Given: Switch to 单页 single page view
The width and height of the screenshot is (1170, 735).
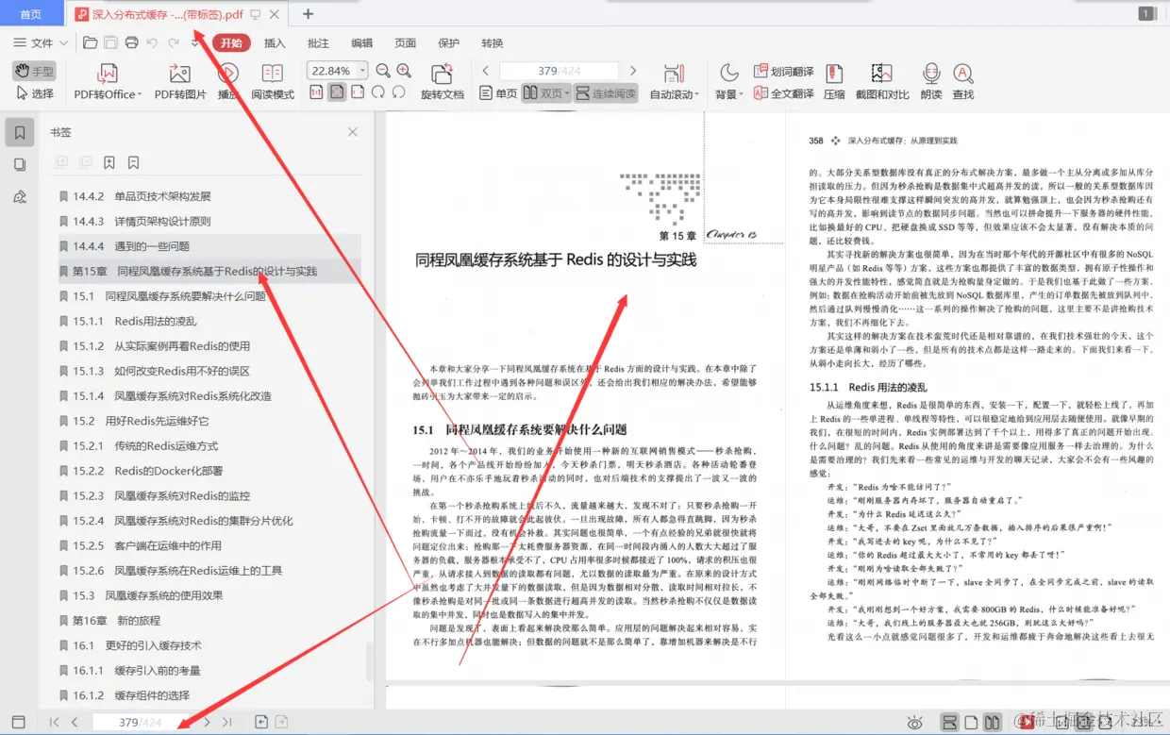Looking at the screenshot, I should coord(498,93).
